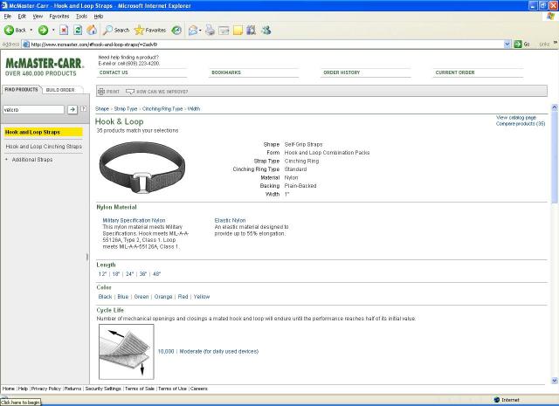Click the Refresh page icon
The width and height of the screenshot is (559, 406).
79,30
